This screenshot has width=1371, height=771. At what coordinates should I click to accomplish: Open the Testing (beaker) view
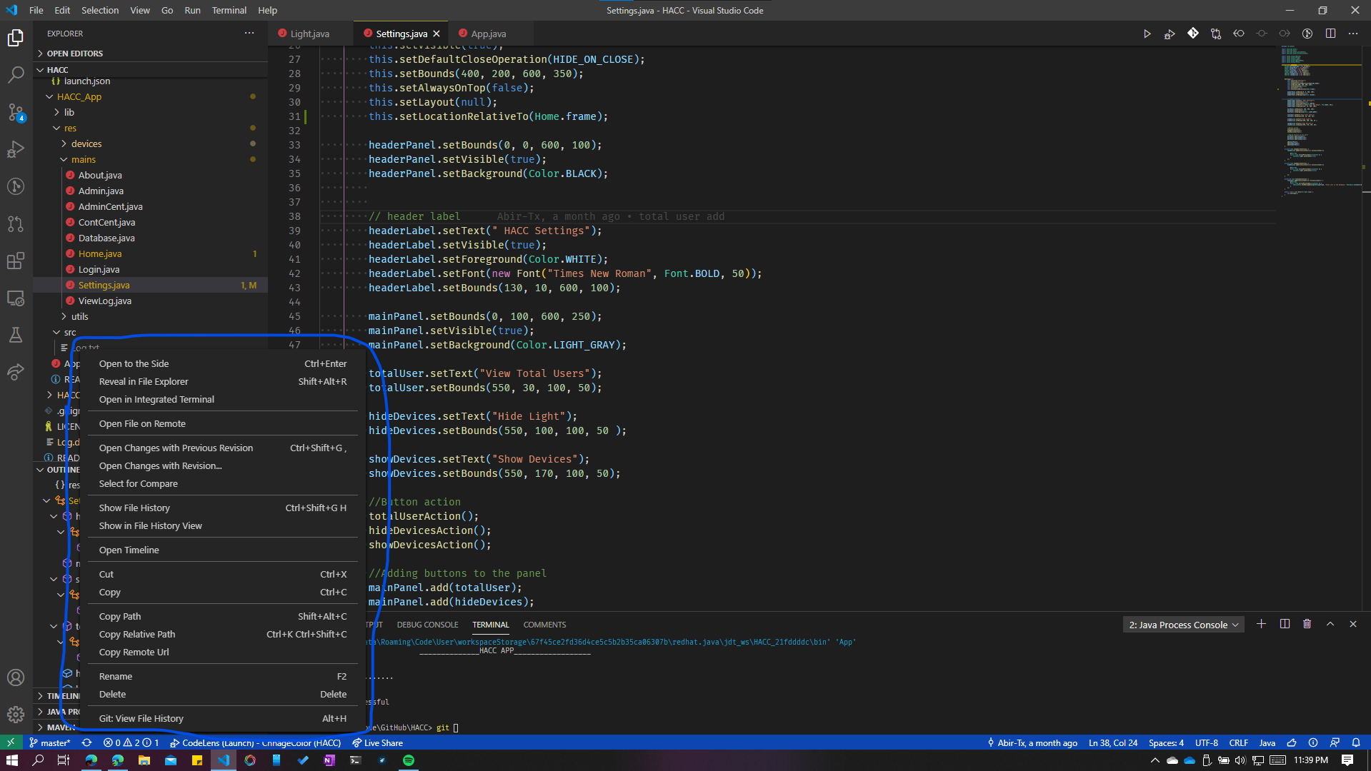[16, 335]
